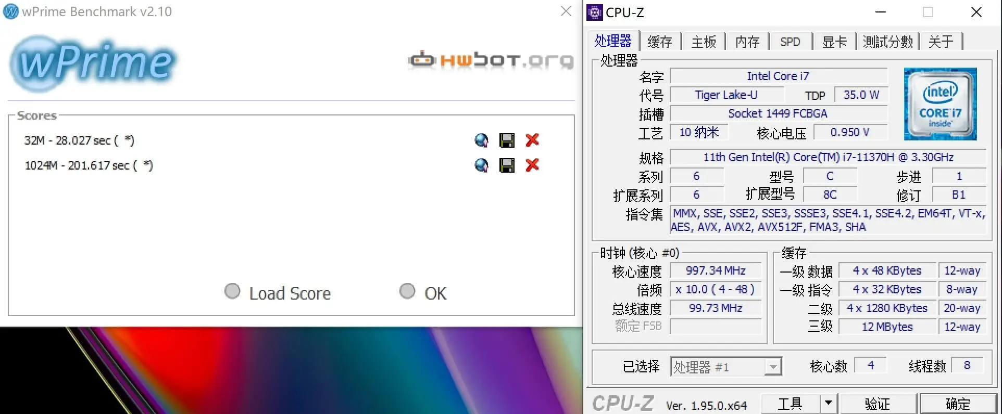1002x414 pixels.
Task: Switch to the SPD tab
Action: (x=790, y=42)
